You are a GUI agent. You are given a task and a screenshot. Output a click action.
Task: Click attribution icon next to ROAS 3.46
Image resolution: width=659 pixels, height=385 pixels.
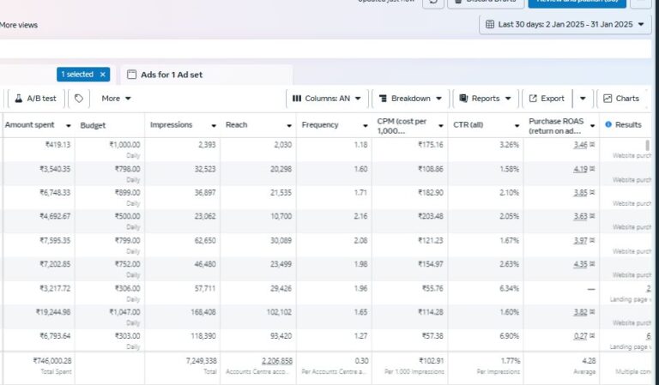tap(592, 145)
